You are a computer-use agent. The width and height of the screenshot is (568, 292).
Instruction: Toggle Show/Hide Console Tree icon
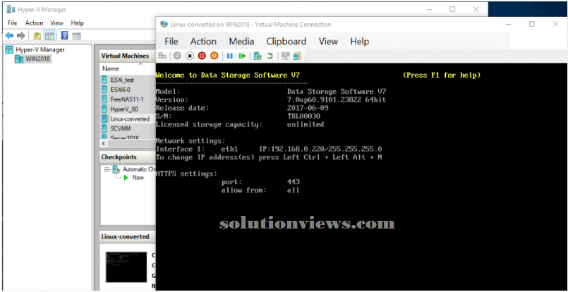(49, 35)
